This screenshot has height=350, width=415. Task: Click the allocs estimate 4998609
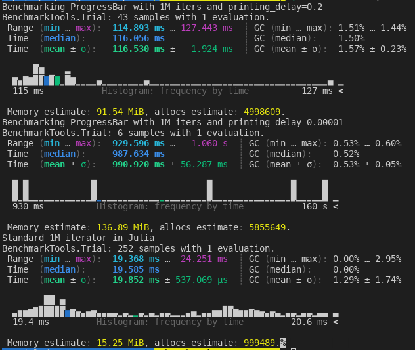[x=262, y=112]
